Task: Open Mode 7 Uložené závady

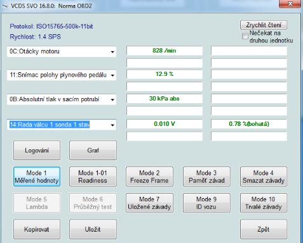Action: (x=149, y=202)
